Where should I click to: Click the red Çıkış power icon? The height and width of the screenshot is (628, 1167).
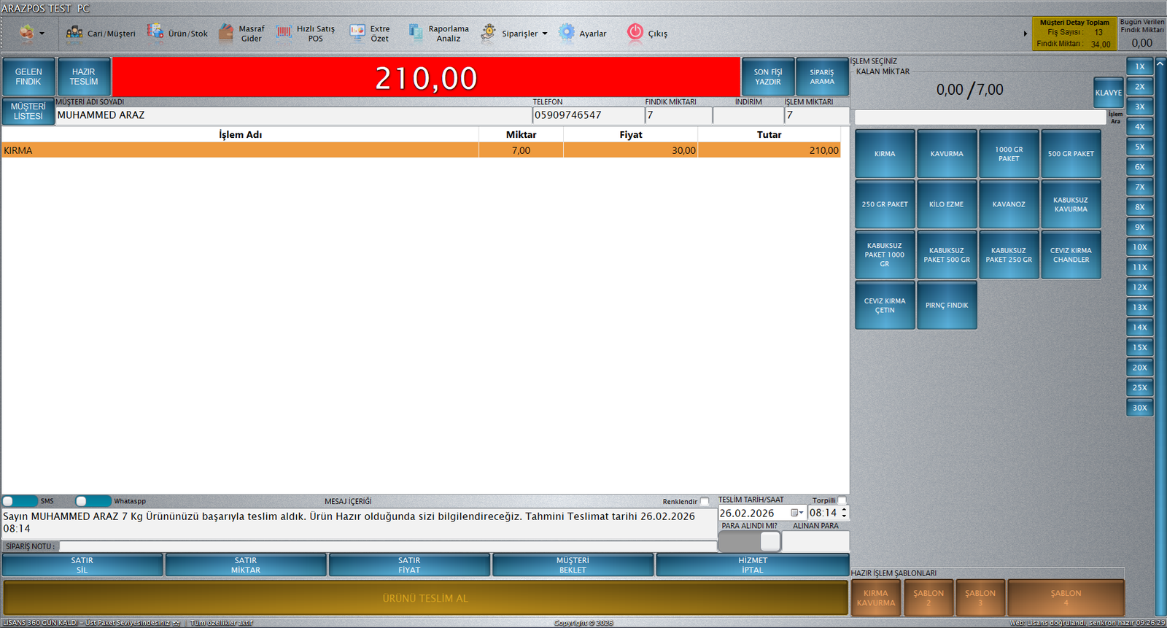pyautogui.click(x=635, y=32)
